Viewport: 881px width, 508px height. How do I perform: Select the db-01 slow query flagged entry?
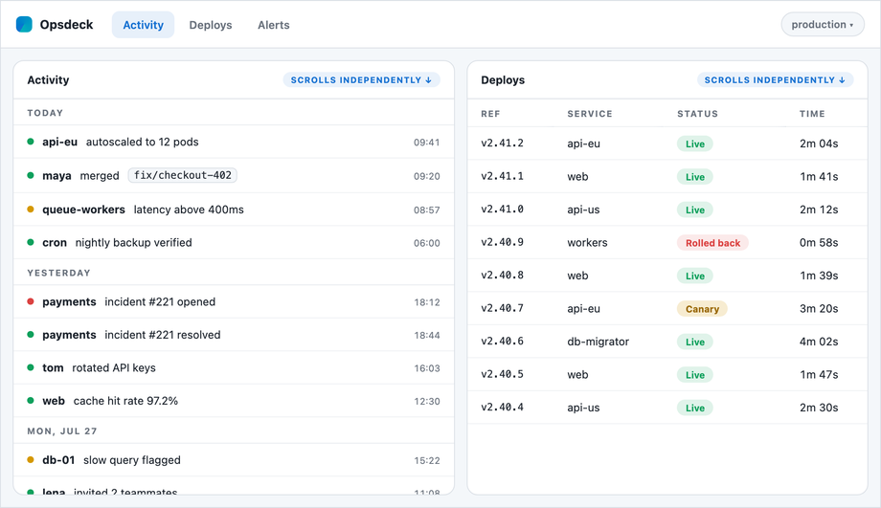[234, 460]
